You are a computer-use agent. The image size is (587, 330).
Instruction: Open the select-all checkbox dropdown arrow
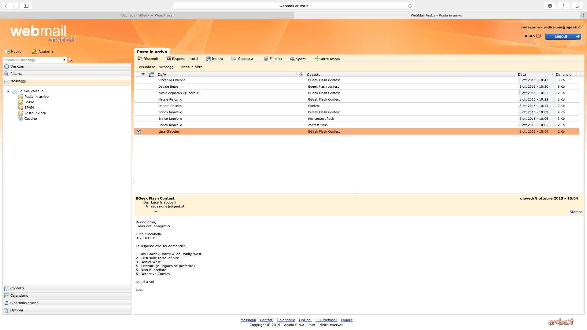pyautogui.click(x=143, y=74)
